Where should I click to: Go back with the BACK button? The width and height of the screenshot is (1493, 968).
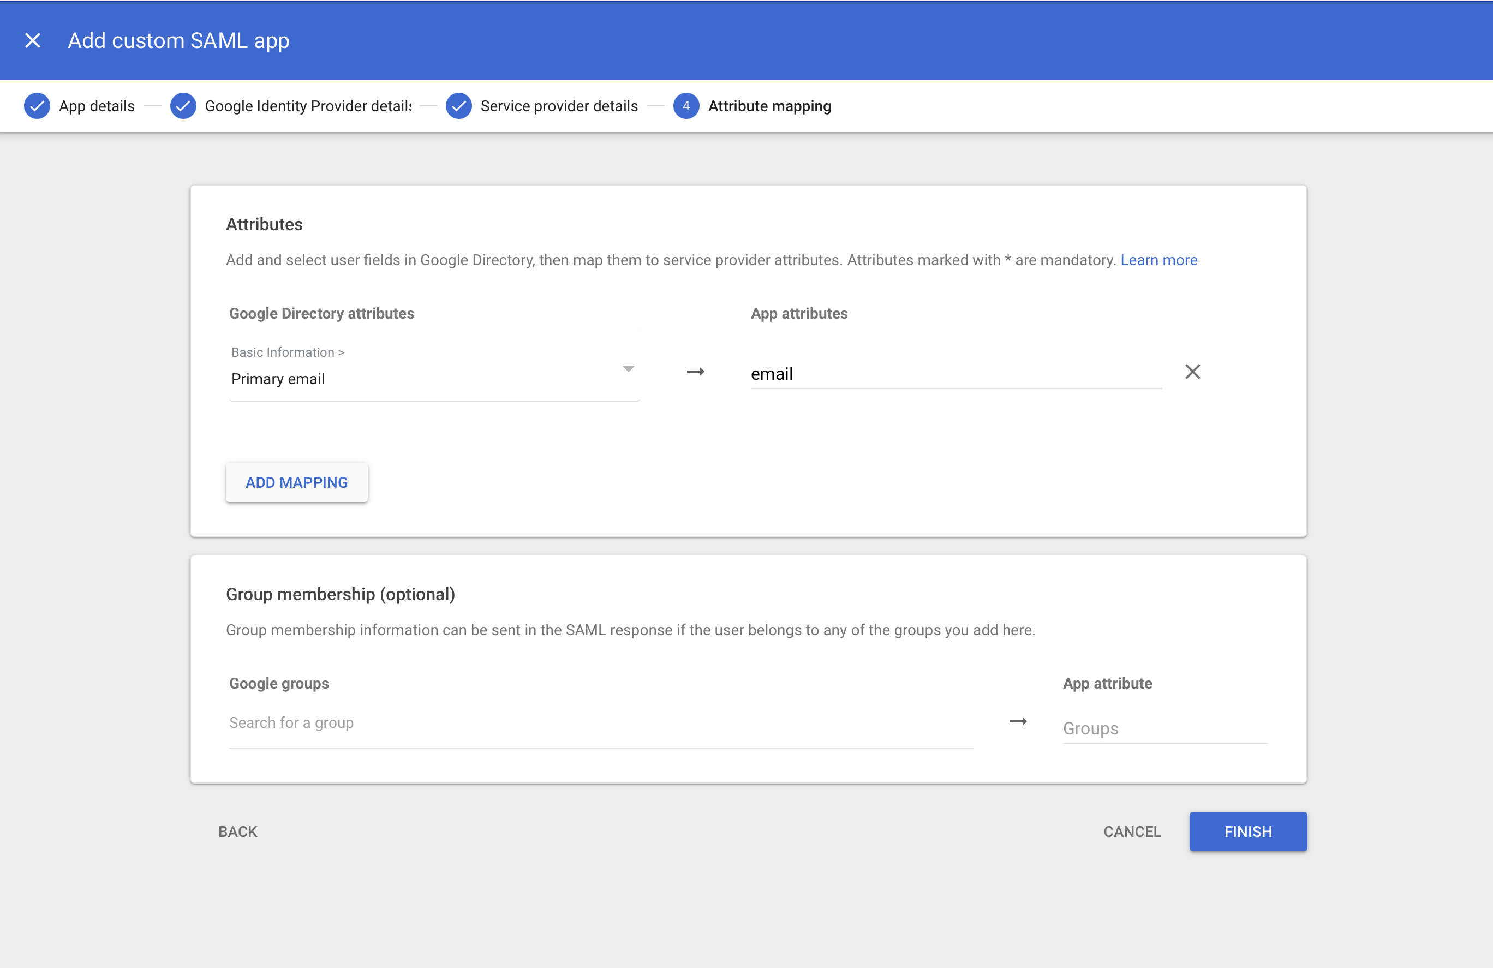pyautogui.click(x=238, y=832)
